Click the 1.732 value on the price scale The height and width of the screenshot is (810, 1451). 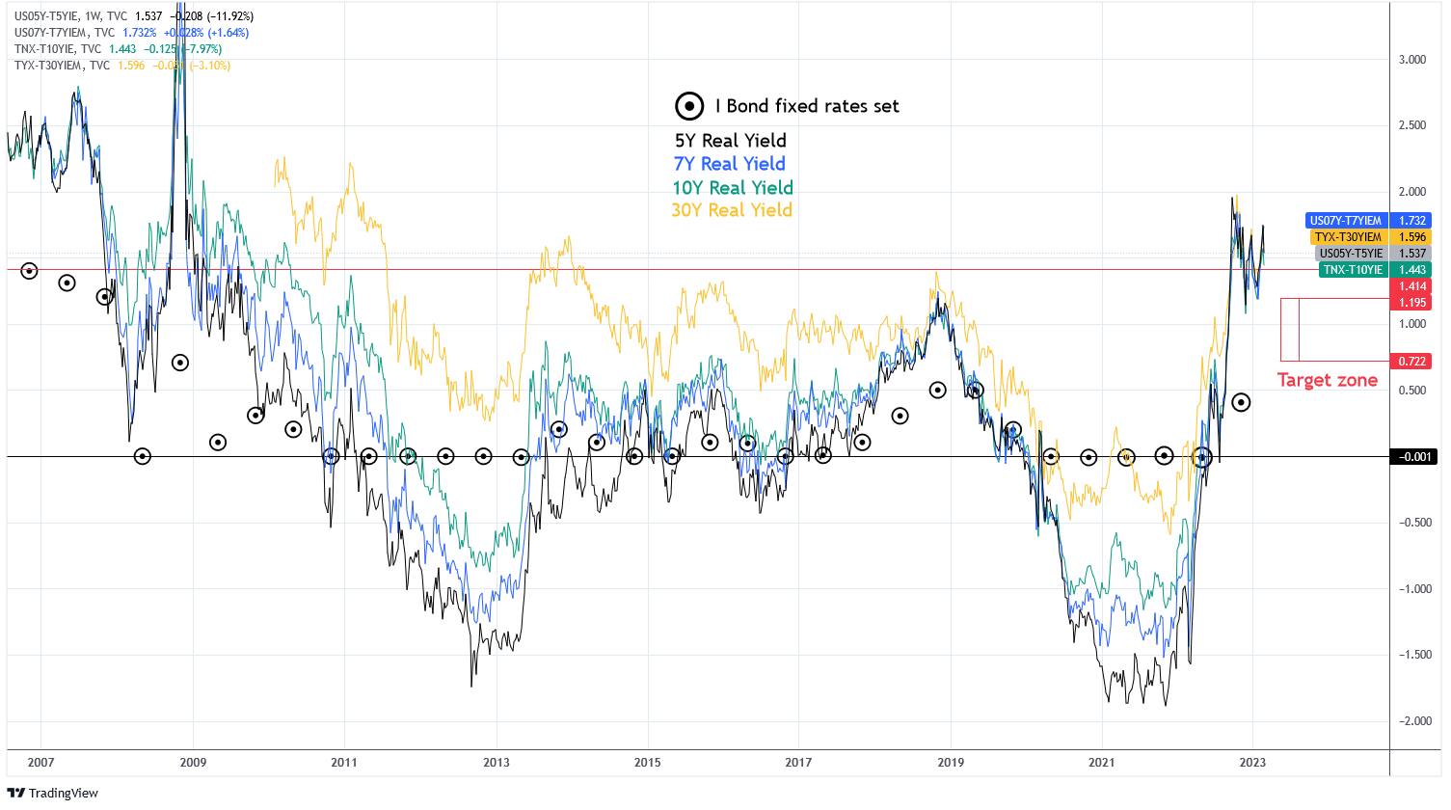click(x=1412, y=221)
